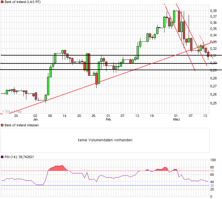Click the red 70 RSI overbought label
The image size is (222, 199).
(x=212, y=171)
